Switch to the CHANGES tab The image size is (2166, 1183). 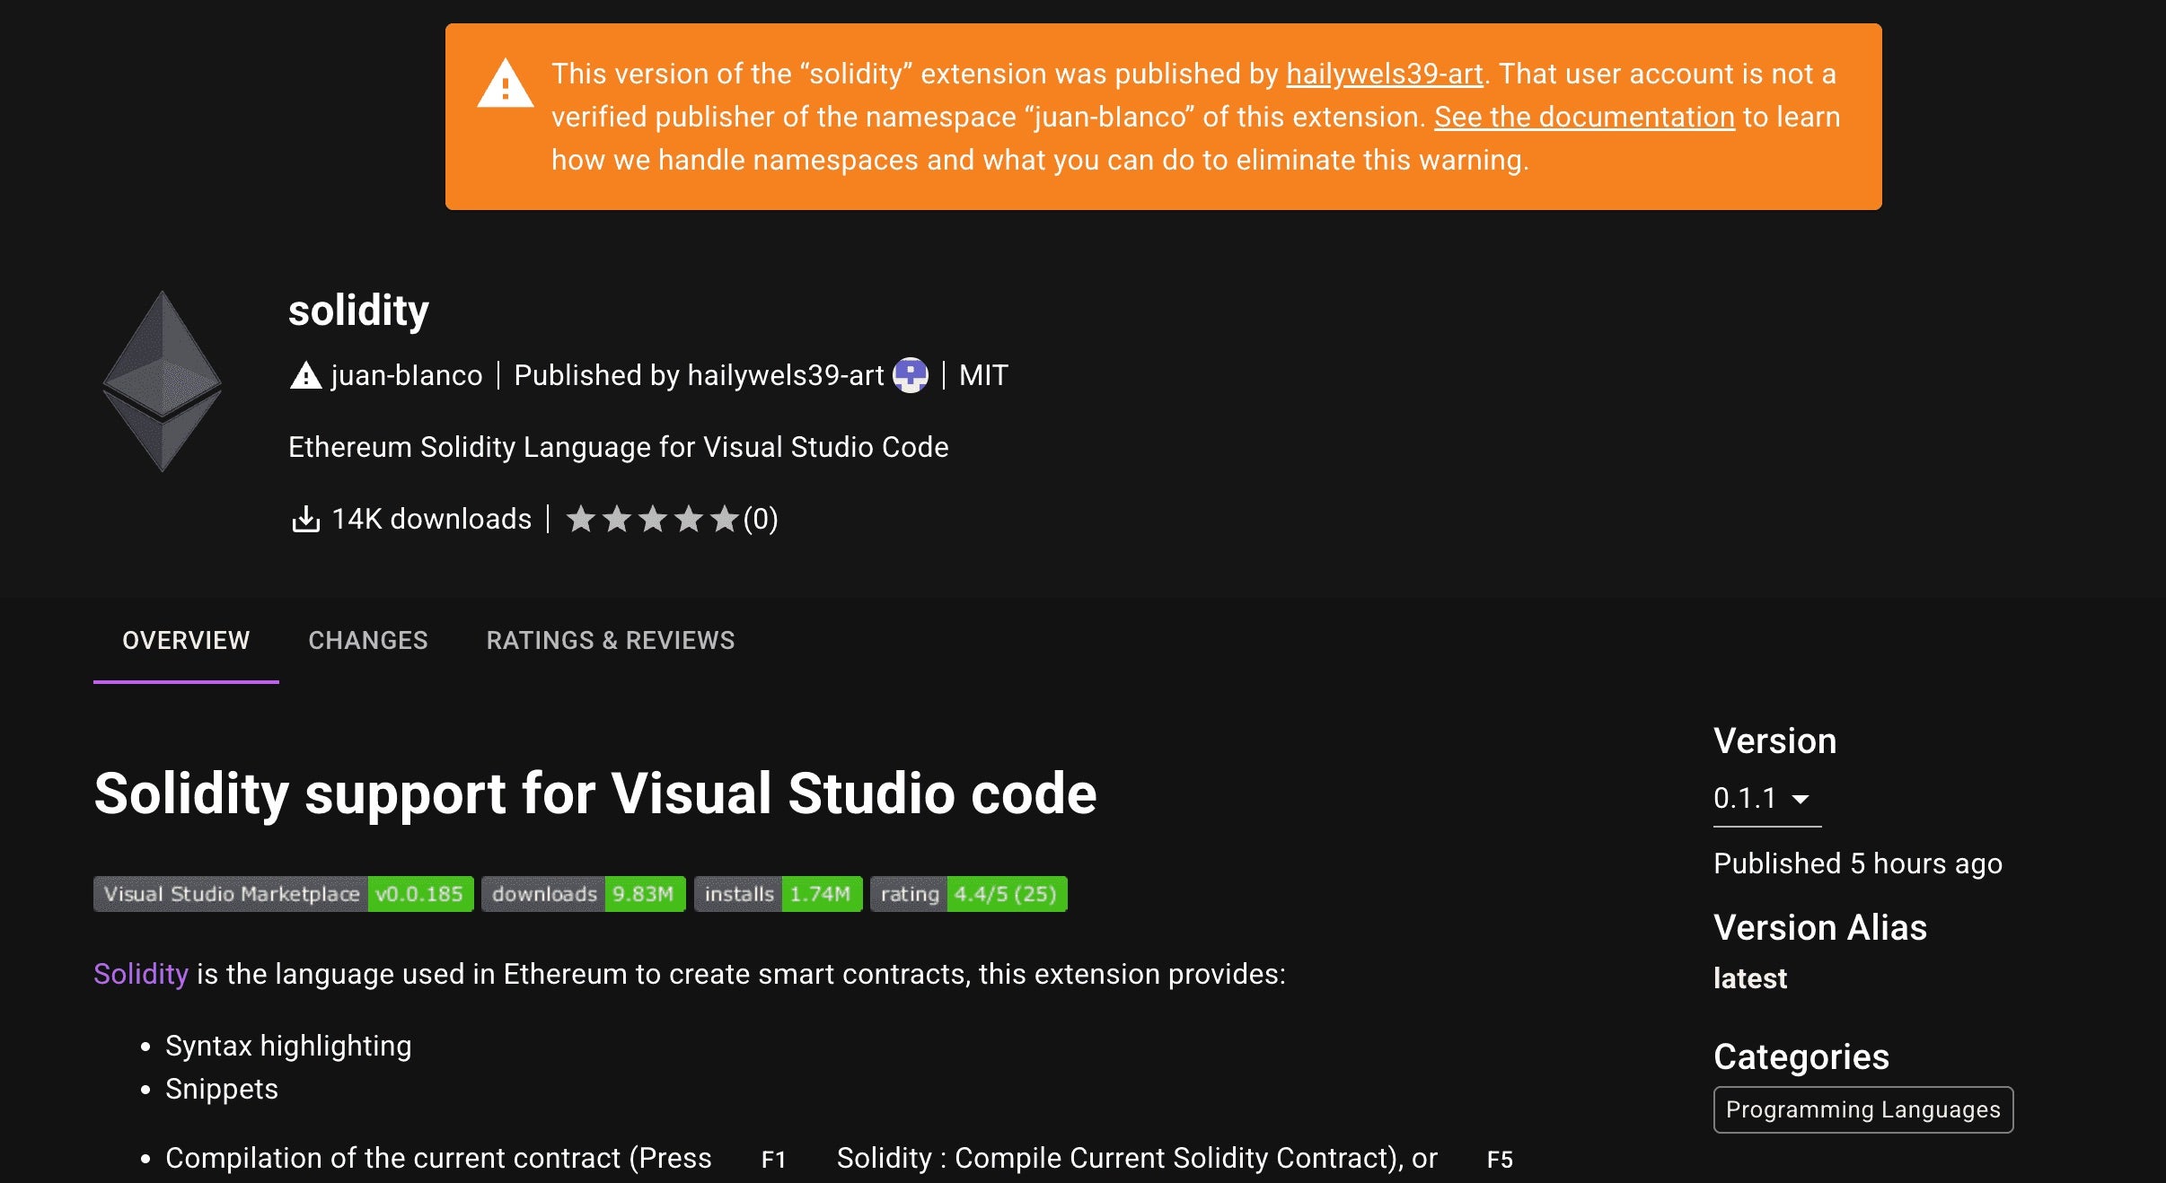(x=368, y=640)
